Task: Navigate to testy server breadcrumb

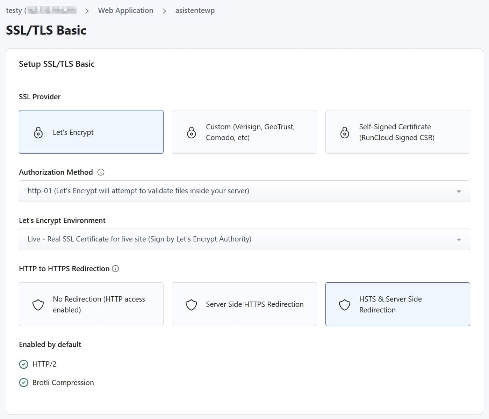Action: pos(14,10)
